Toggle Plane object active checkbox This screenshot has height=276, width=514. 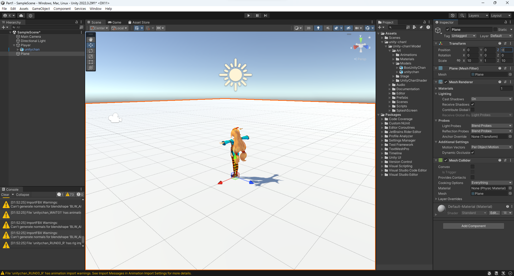click(x=448, y=29)
